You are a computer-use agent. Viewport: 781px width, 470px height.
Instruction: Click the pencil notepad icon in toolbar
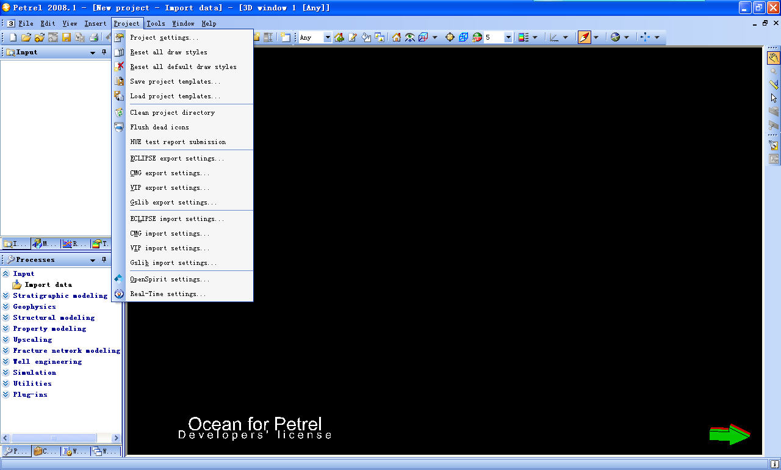point(353,37)
